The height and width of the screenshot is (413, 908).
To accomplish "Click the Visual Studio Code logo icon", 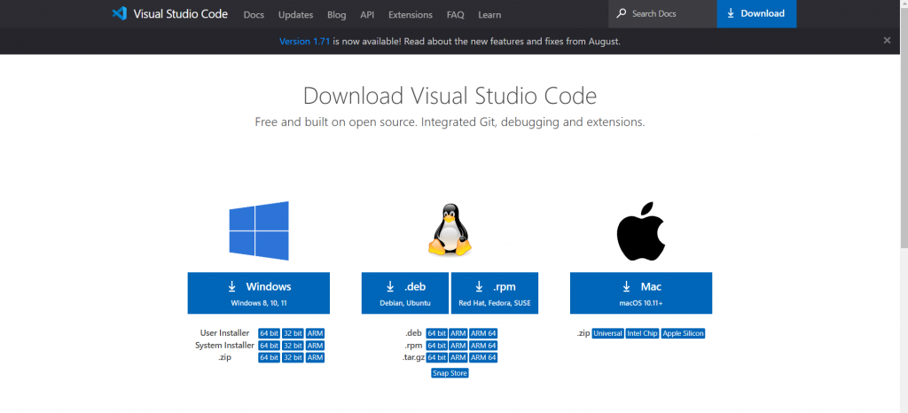I will (120, 13).
